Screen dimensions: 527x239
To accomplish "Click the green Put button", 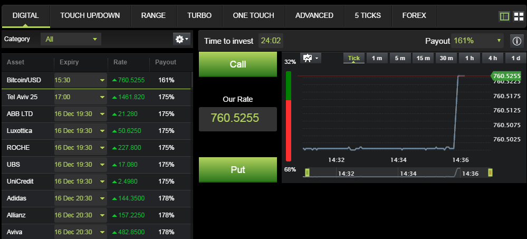I will pyautogui.click(x=238, y=170).
